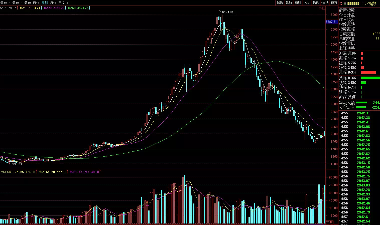Click the red bar for 涨幅 0-3%
Viewport: 380px width, 225px height.
click(x=368, y=72)
